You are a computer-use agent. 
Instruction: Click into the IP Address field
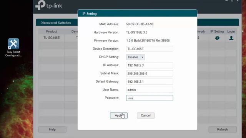150,65
